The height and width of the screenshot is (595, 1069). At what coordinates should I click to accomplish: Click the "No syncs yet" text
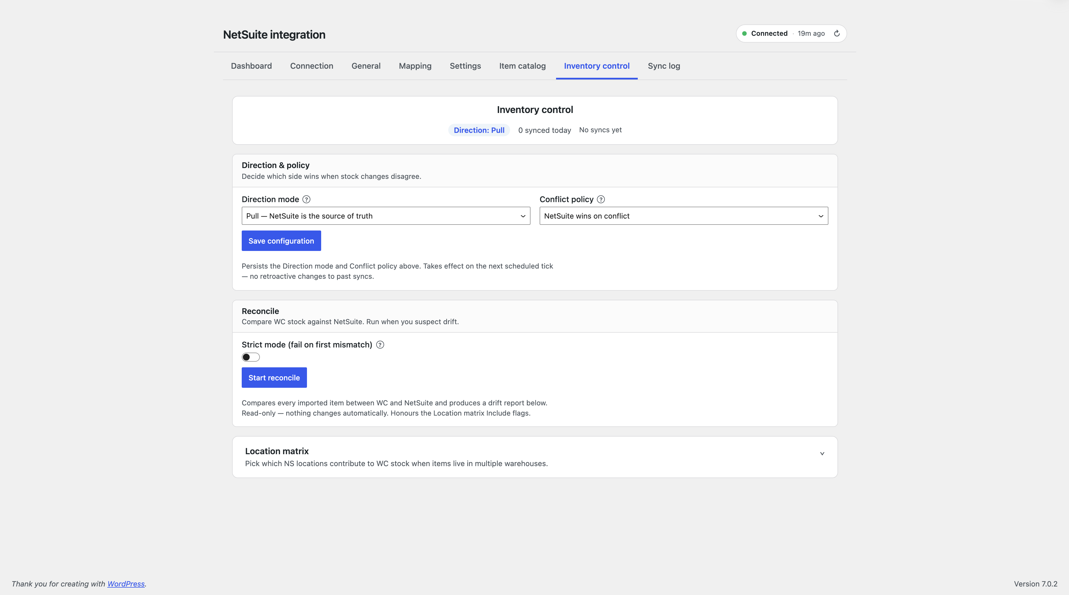coord(600,130)
